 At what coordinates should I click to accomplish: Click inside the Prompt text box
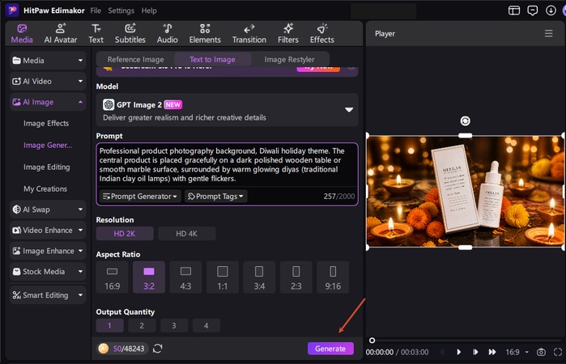pyautogui.click(x=227, y=164)
